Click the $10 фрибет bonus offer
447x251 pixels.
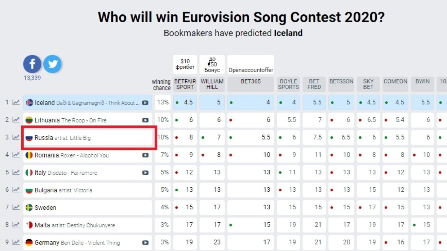[x=185, y=64]
